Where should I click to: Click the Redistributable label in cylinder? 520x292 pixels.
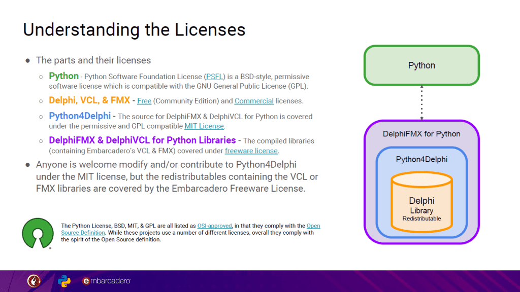coord(421,218)
